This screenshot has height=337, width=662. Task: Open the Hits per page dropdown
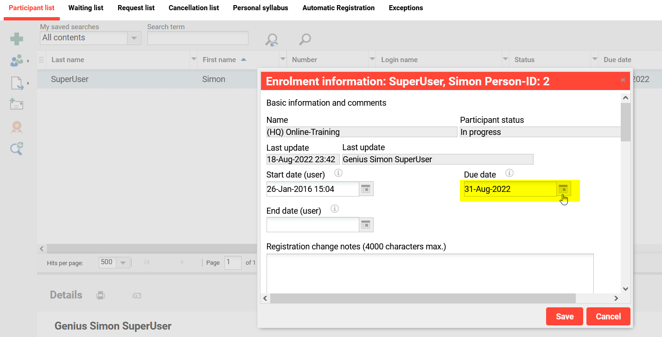coord(123,263)
